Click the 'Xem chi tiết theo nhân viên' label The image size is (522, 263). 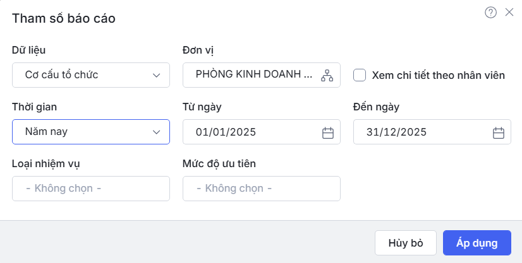click(x=439, y=75)
